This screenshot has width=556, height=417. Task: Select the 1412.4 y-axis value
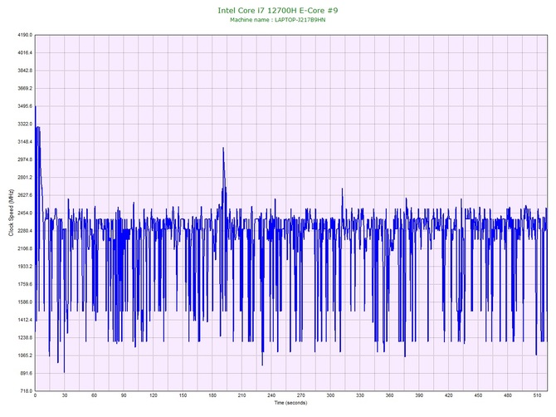click(25, 320)
